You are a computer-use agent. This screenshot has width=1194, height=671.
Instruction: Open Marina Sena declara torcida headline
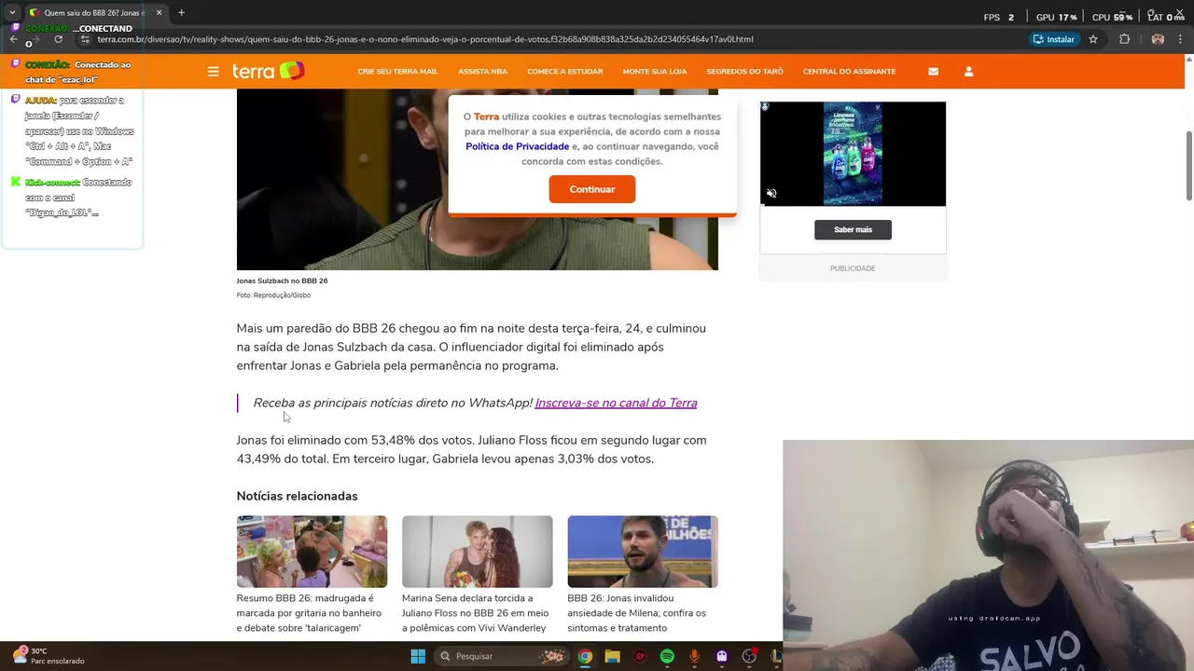(475, 613)
